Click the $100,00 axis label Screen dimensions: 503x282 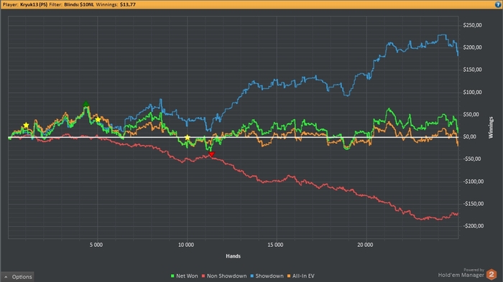click(472, 93)
